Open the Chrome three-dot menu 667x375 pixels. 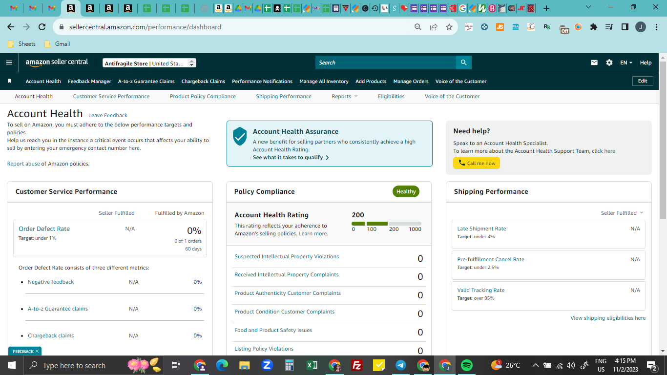point(656,27)
